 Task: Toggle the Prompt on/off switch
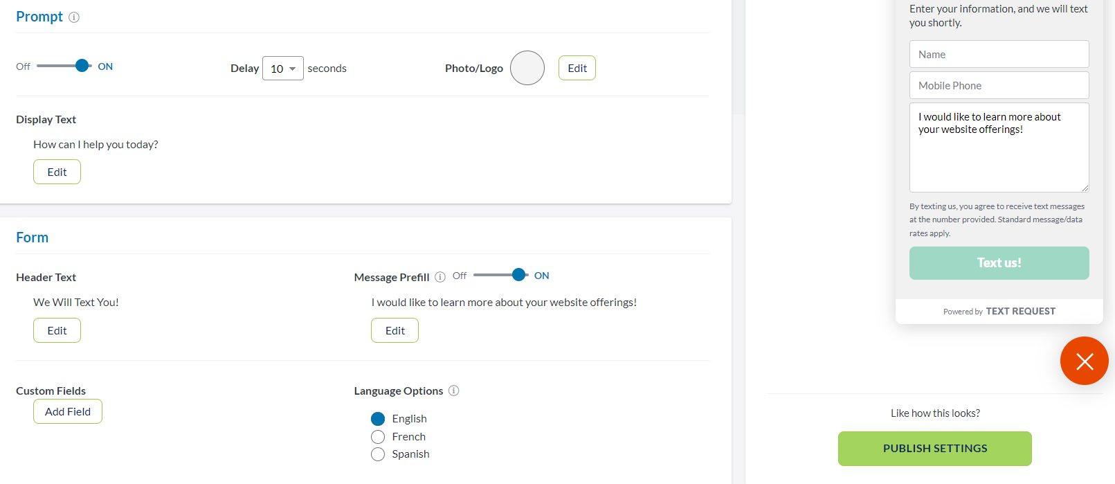point(64,66)
